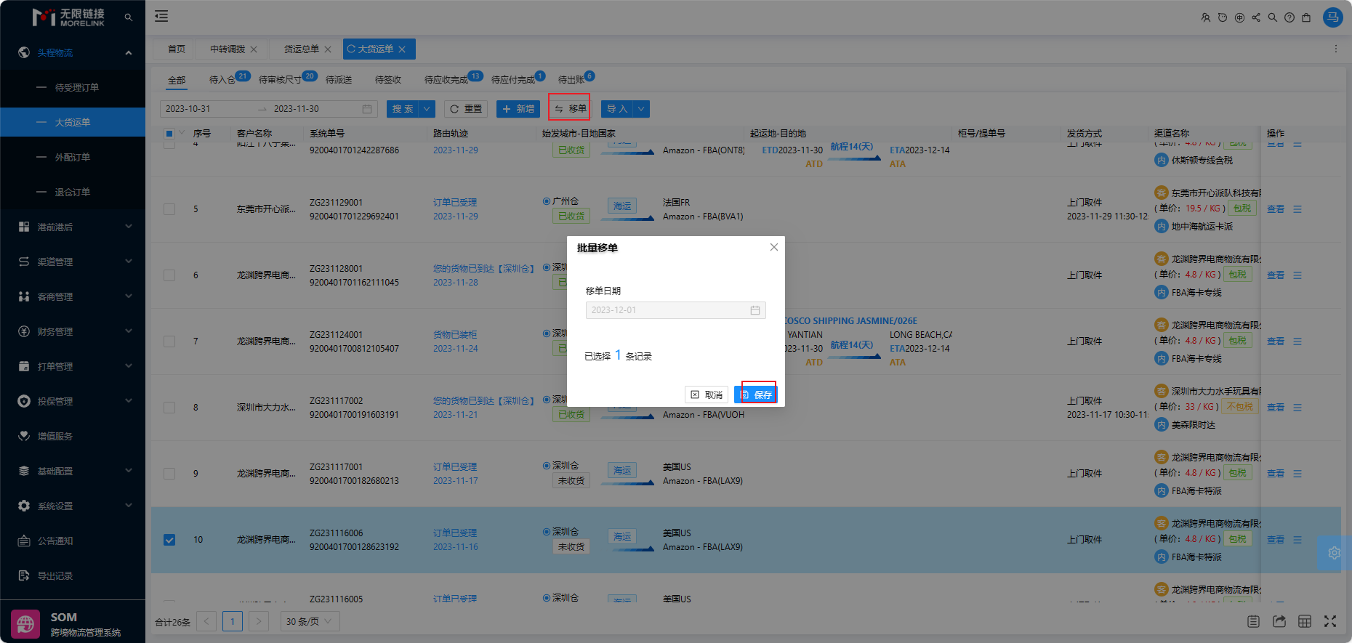The image size is (1352, 643).
Task: Open the header global search magnifier
Action: pyautogui.click(x=1273, y=17)
